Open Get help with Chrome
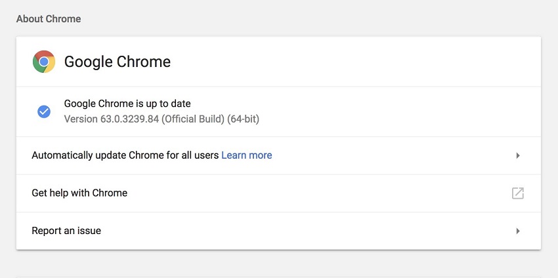Screen dimensions: 558x278 tap(79, 193)
